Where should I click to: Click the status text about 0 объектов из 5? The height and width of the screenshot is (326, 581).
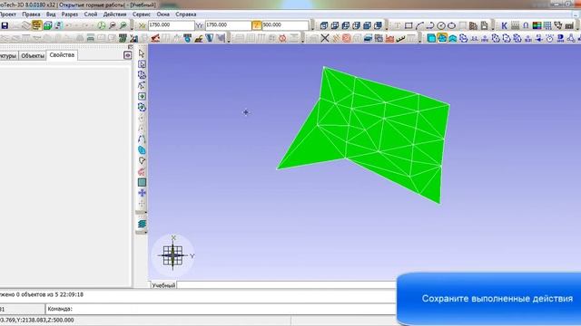(x=41, y=294)
